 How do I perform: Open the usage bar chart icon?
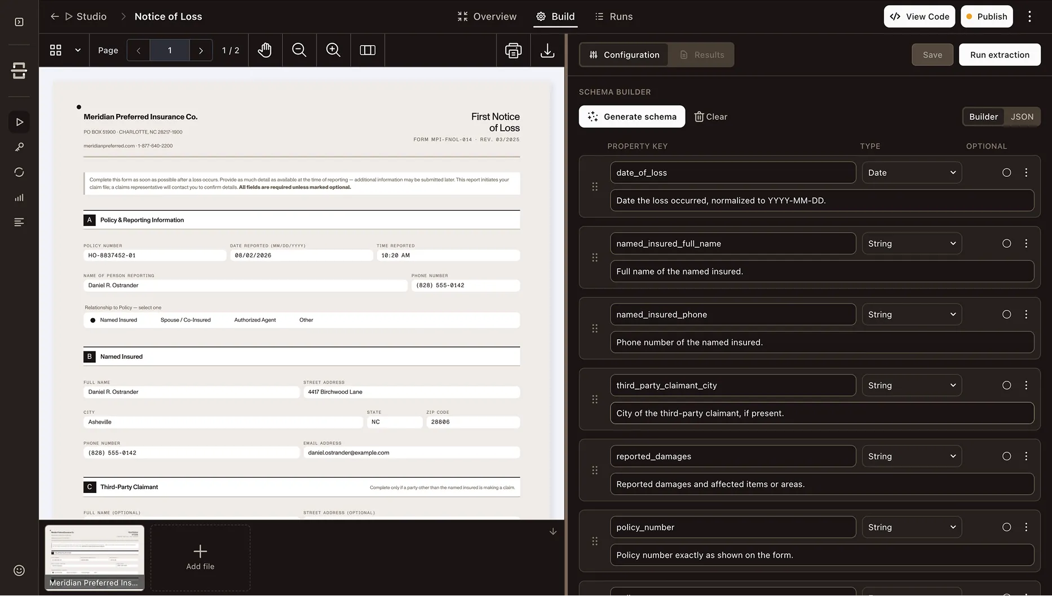coord(19,197)
